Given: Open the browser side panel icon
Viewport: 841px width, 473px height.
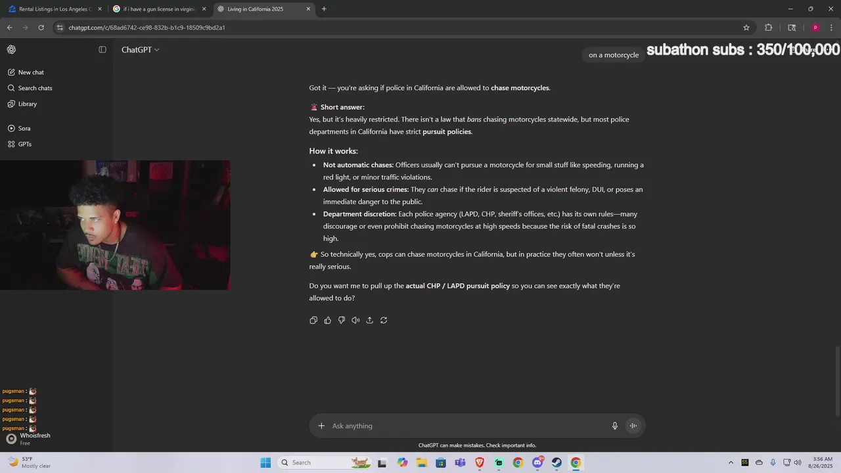Looking at the screenshot, I should pos(792,28).
